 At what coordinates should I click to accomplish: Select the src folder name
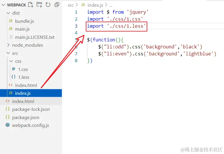click(x=15, y=53)
